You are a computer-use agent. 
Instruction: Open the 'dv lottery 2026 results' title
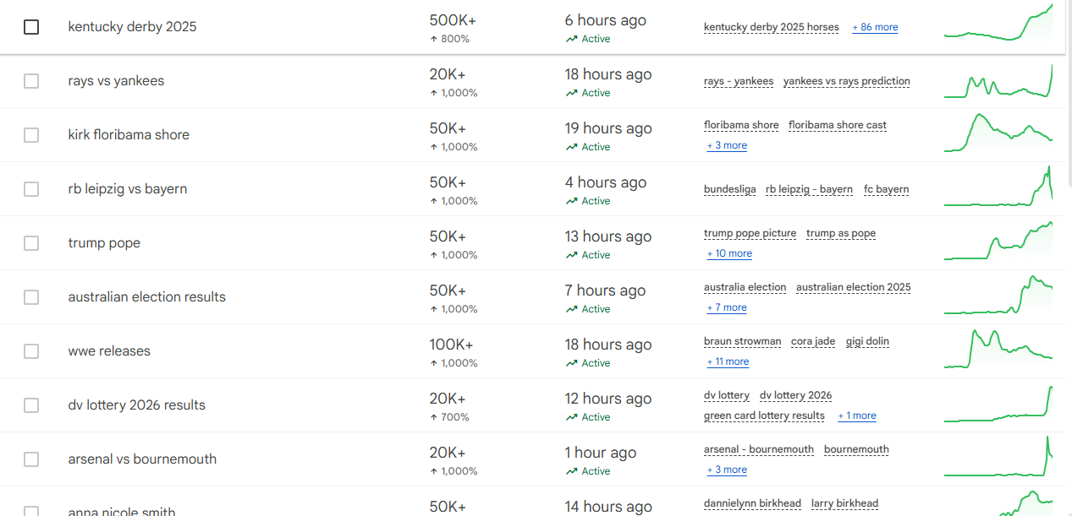[x=137, y=405]
